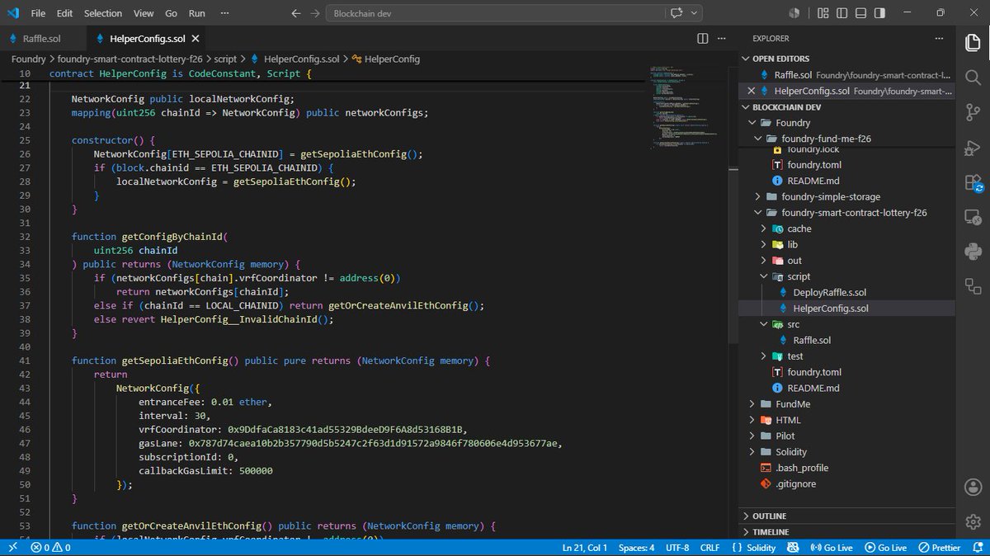This screenshot has height=556, width=990.
Task: Click Ln 21, Col 1 cursor position
Action: tap(584, 548)
